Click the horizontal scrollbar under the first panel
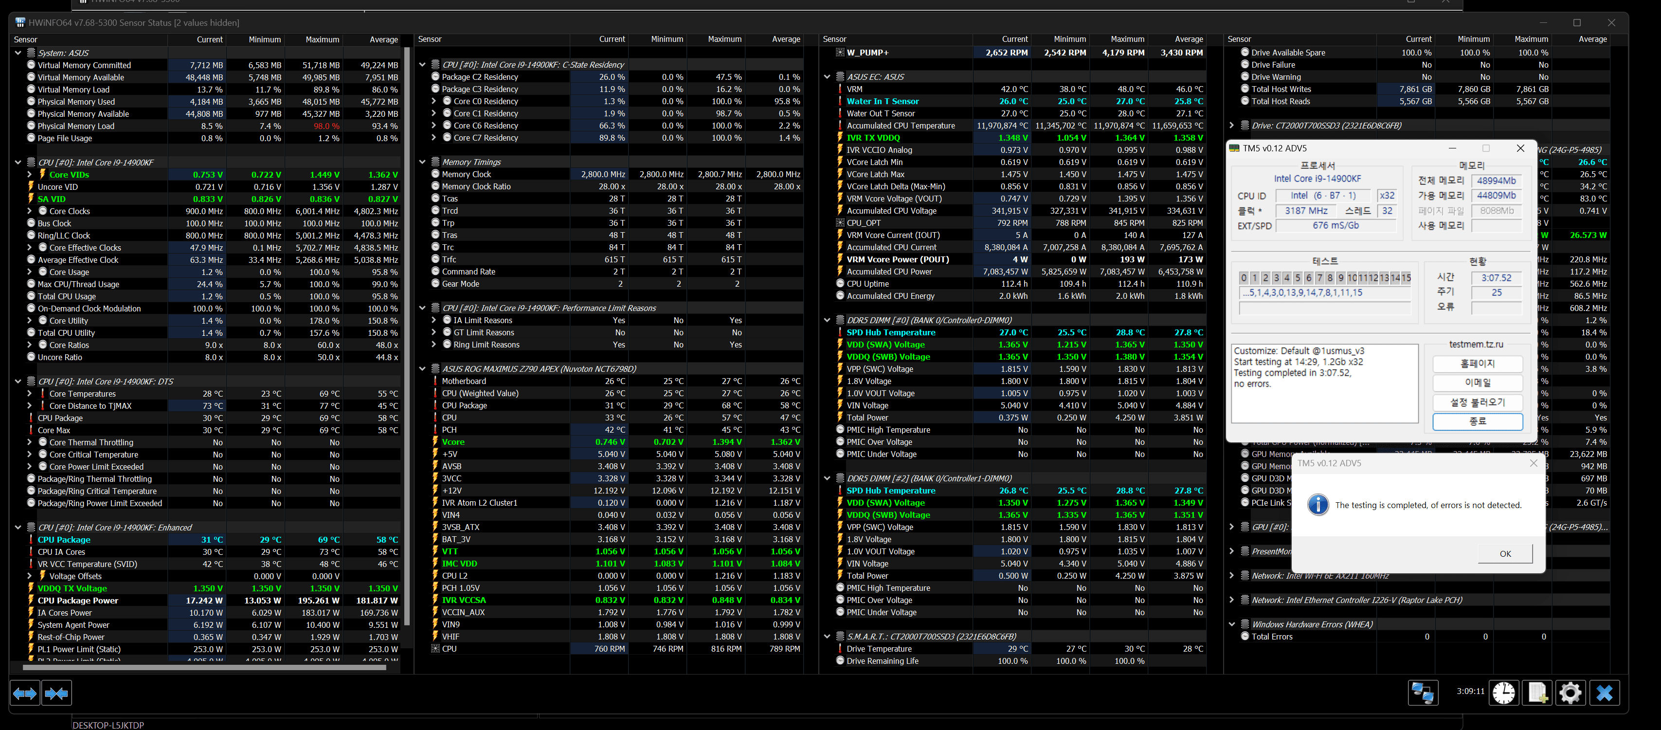1661x730 pixels. pyautogui.click(x=204, y=667)
